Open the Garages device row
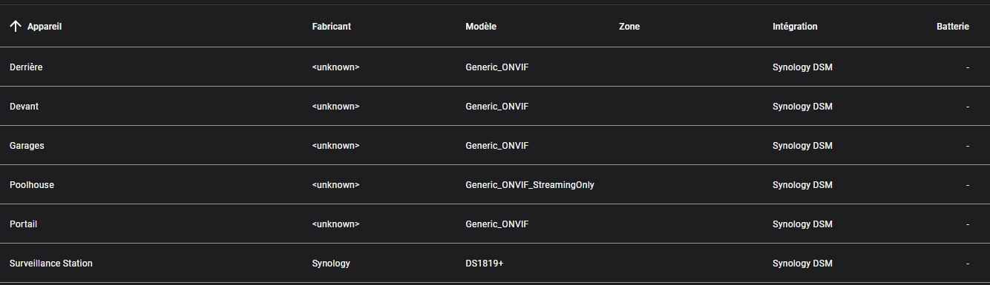 click(495, 146)
